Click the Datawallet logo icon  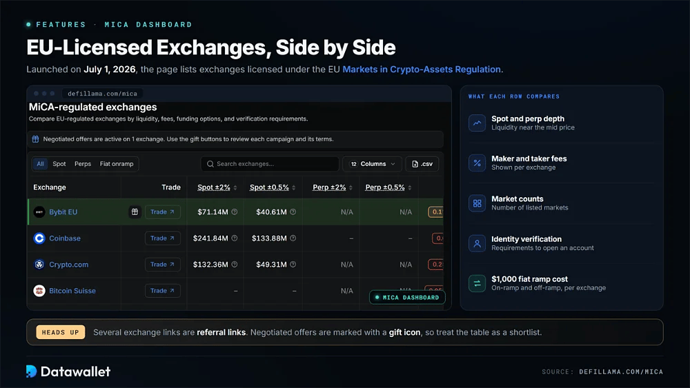pos(31,371)
